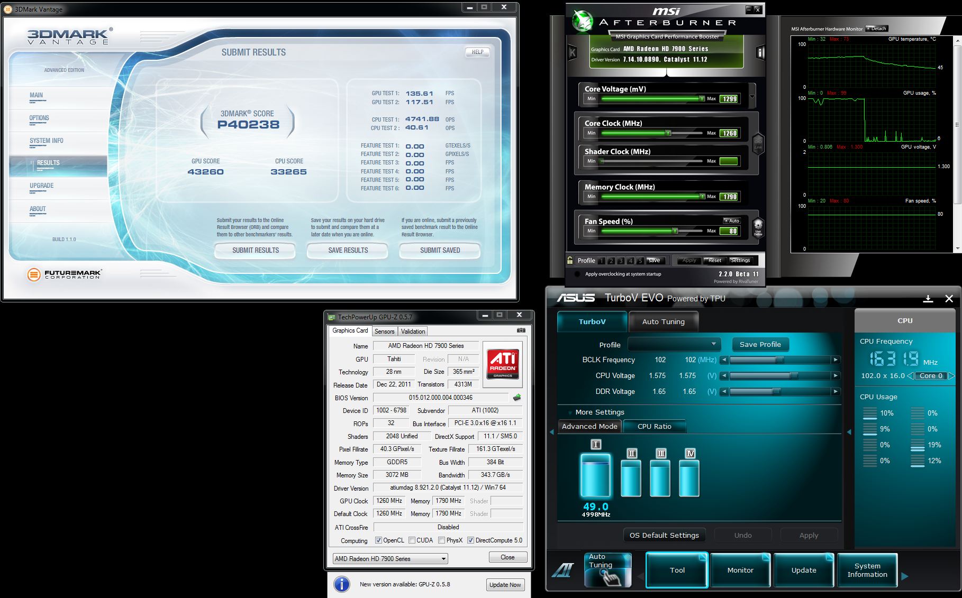This screenshot has height=598, width=962.
Task: Click the Afterburner profile lock icon
Action: (570, 260)
